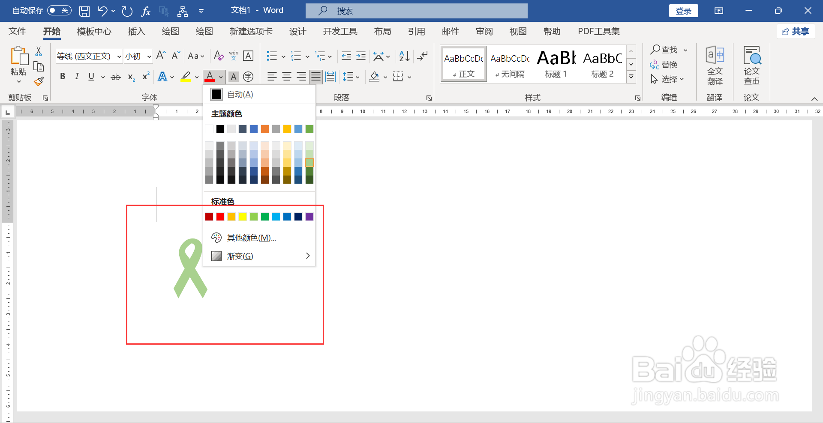
Task: Click the Cut scissors icon
Action: [x=39, y=51]
